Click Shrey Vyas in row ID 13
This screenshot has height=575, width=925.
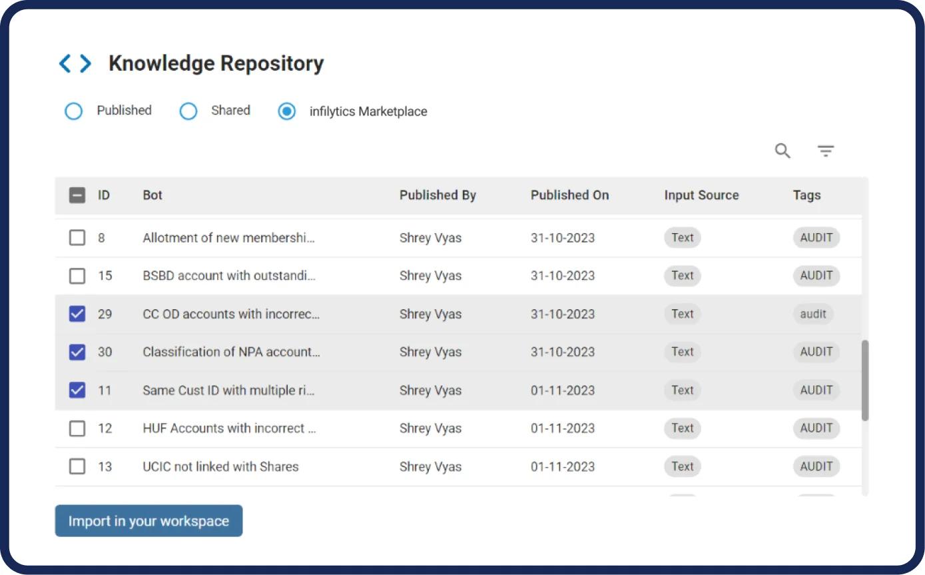[430, 466]
